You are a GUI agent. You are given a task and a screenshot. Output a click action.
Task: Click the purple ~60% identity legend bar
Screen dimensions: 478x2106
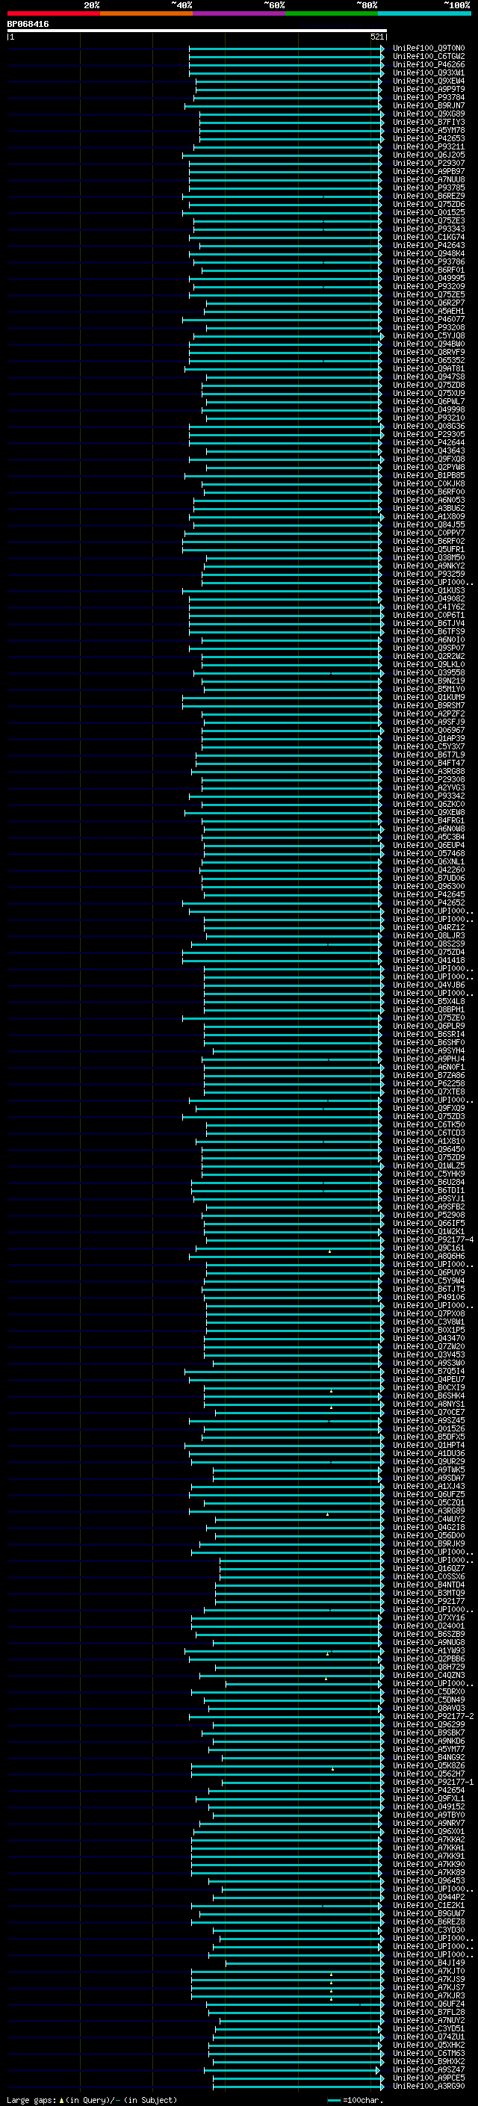point(238,13)
